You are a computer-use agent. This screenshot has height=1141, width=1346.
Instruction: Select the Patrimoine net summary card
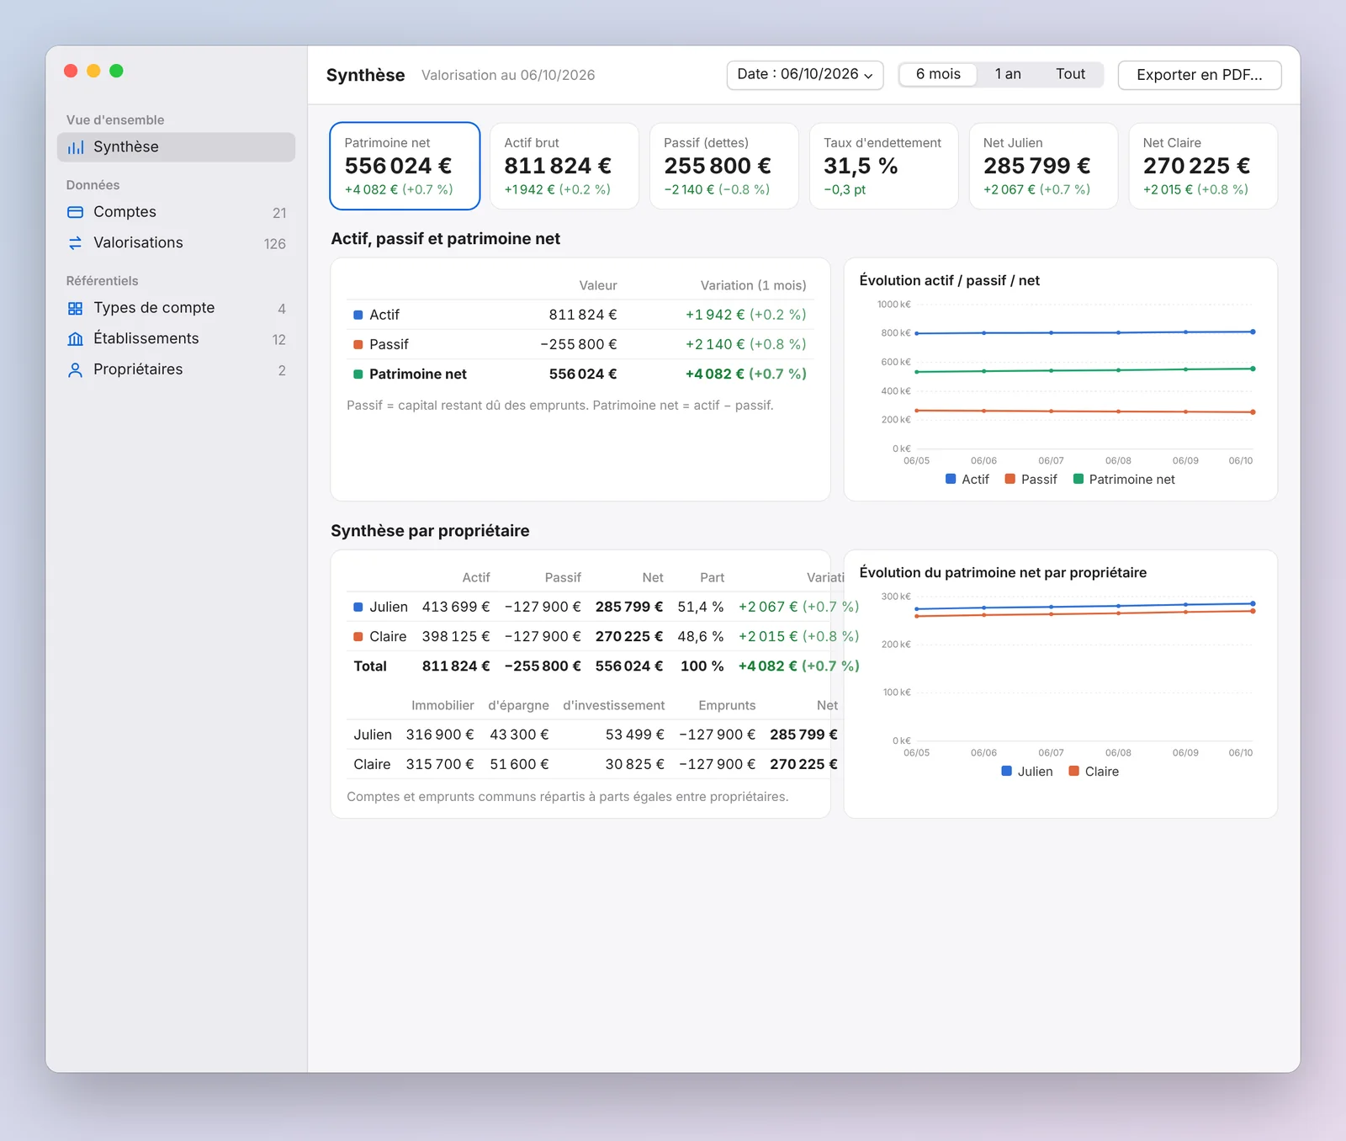tap(405, 166)
